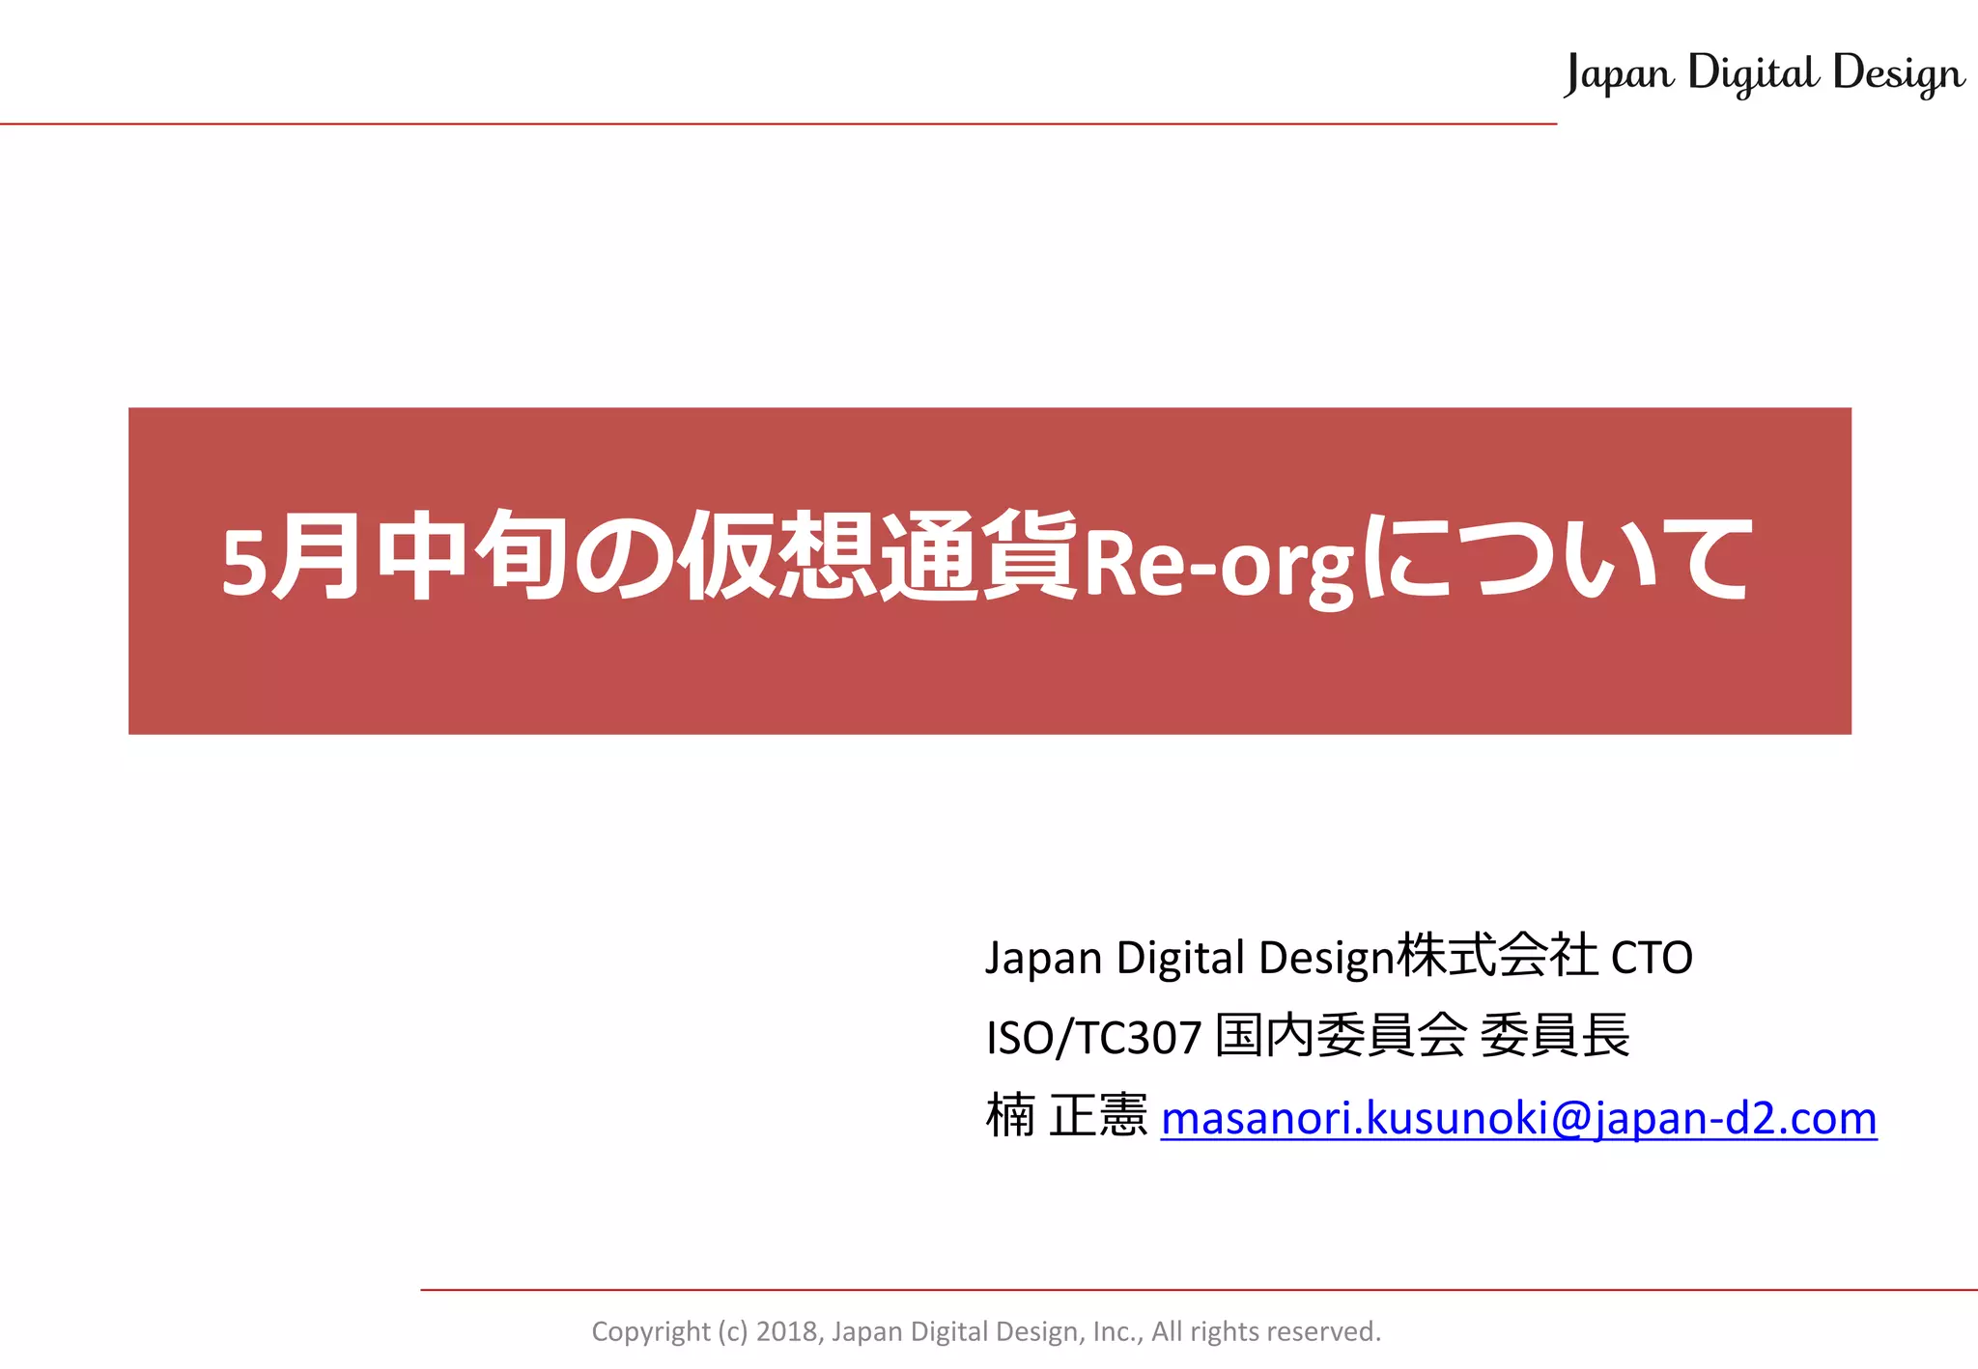
Task: Open the masanori.kusunoki@japan-d2.com email link
Action: click(1518, 1118)
